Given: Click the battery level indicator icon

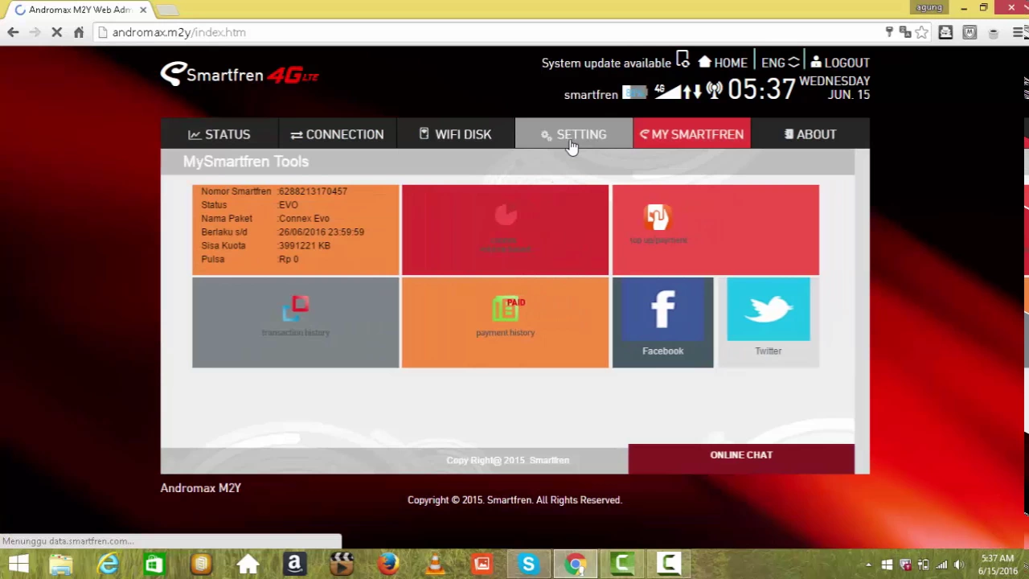Looking at the screenshot, I should point(635,93).
